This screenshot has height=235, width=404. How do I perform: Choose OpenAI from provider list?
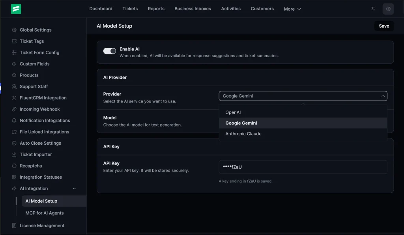(x=303, y=112)
